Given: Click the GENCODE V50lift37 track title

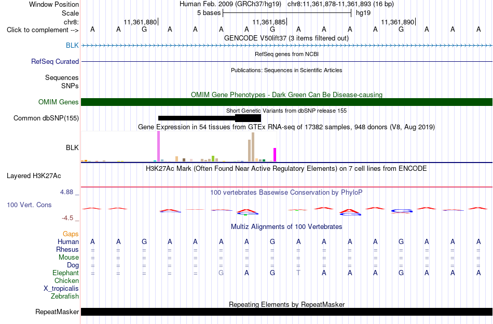Looking at the screenshot, I should (286, 38).
